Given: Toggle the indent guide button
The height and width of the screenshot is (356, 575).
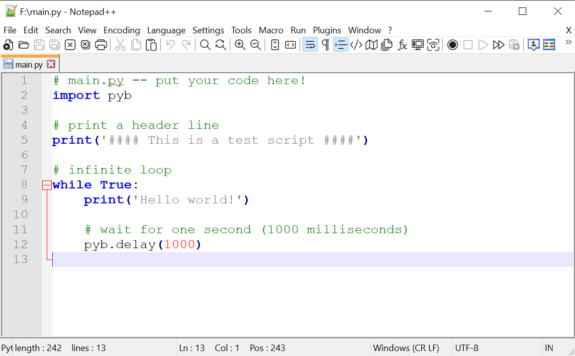Looking at the screenshot, I should tap(341, 45).
